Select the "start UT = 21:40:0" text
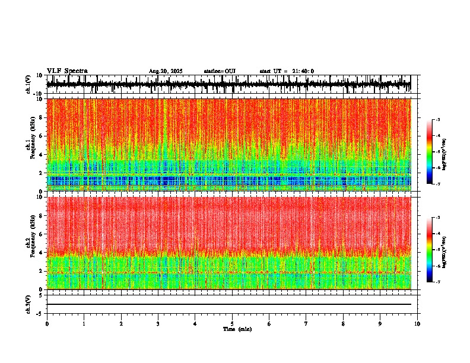This screenshot has height=363, width=470. pos(287,71)
